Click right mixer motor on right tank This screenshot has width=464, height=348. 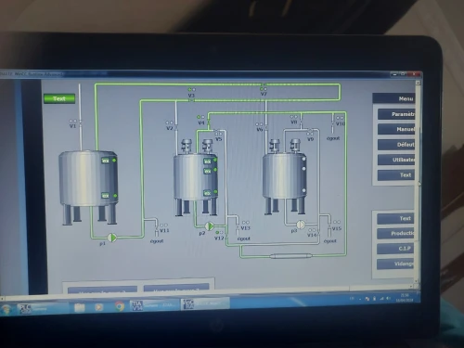point(295,146)
